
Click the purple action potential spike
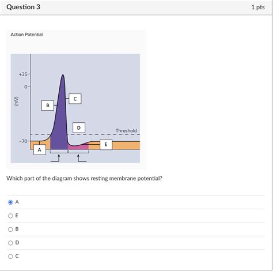pyautogui.click(x=60, y=123)
